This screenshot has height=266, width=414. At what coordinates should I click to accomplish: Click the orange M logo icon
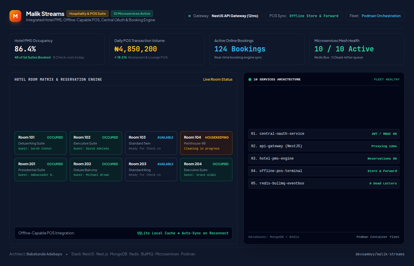point(15,16)
